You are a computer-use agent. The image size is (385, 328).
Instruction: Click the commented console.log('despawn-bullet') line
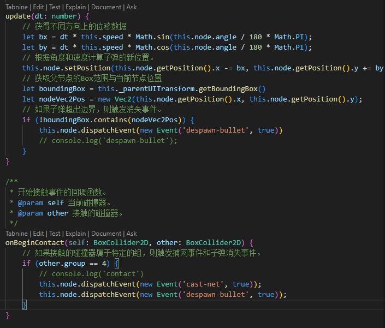pyautogui.click(x=108, y=141)
